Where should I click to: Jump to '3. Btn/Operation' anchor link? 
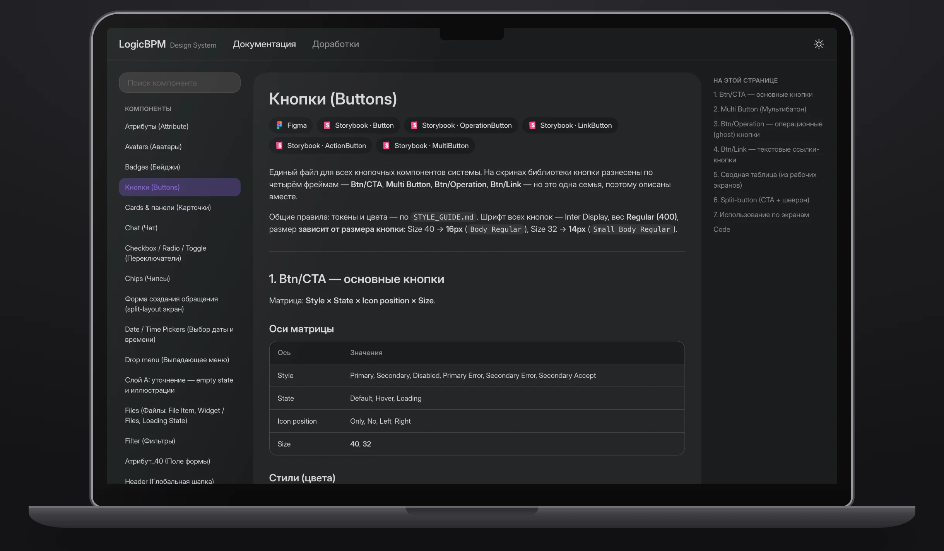[x=768, y=129]
